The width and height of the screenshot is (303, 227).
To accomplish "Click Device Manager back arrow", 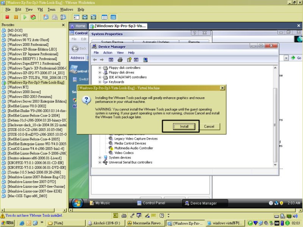I will pyautogui.click(x=95, y=60).
